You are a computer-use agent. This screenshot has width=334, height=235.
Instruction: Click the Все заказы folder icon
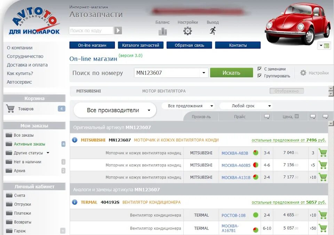9,135
